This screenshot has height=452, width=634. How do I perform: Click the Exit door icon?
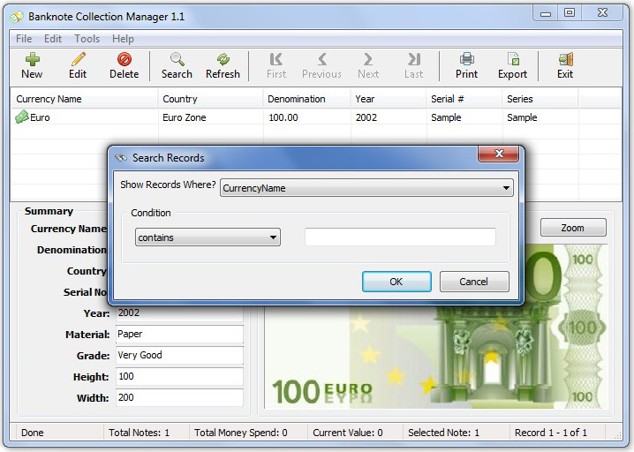(565, 60)
